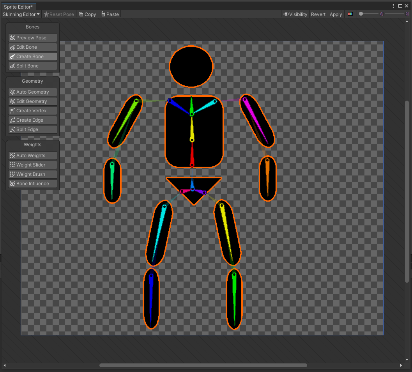The height and width of the screenshot is (372, 412).
Task: Activate the Create Bone tool
Action: click(x=32, y=56)
